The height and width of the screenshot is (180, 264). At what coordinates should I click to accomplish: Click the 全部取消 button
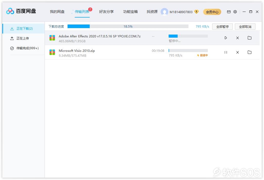point(245,27)
